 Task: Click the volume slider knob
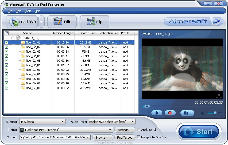[215, 113]
